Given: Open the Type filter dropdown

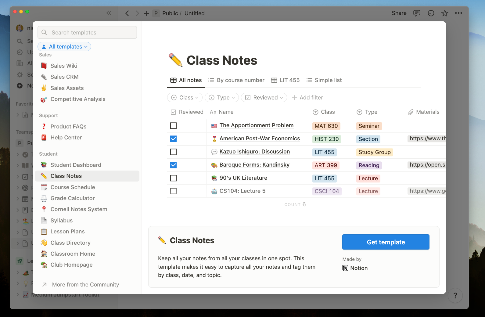Looking at the screenshot, I should 222,98.
